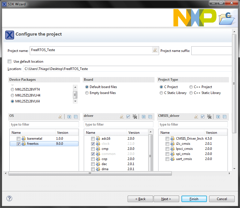Collapse all items in driver panel
Viewport: 240px width, 208px height.
[150, 117]
